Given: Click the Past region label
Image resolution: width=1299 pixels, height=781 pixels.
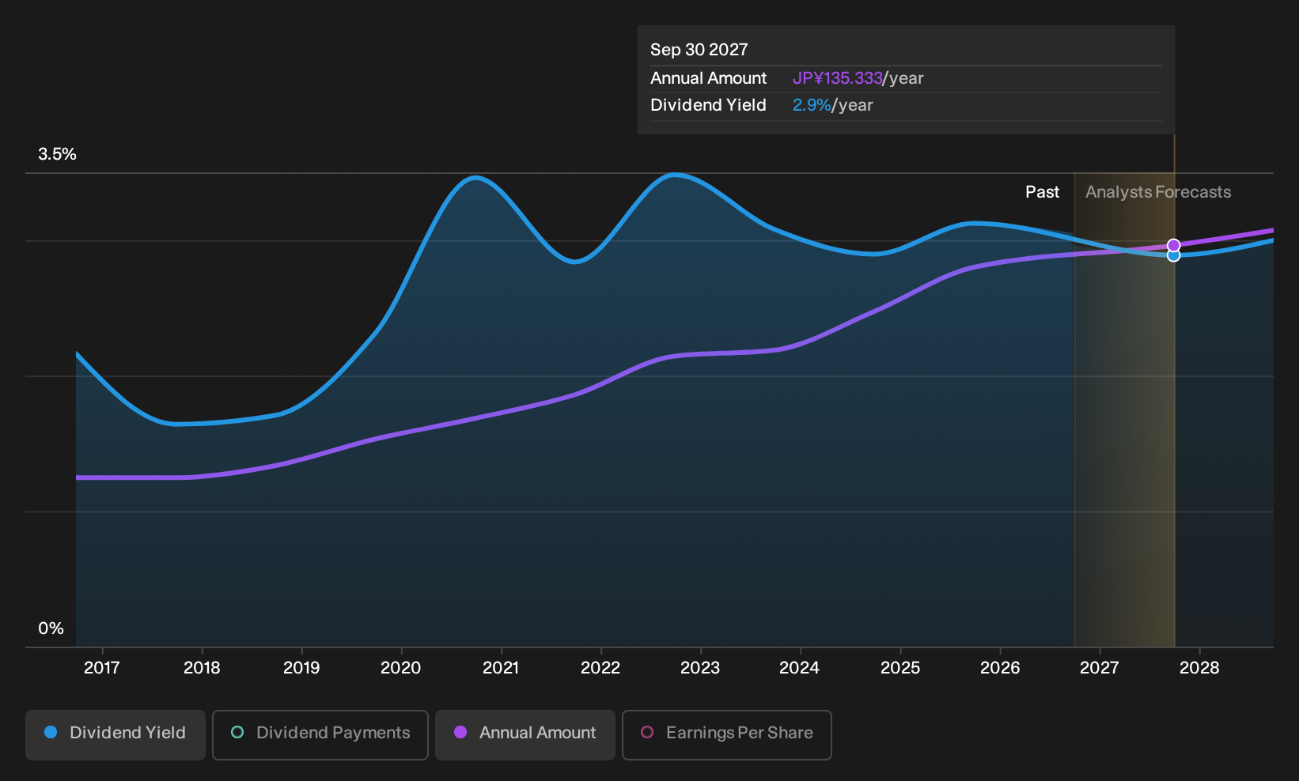Looking at the screenshot, I should coord(1042,192).
